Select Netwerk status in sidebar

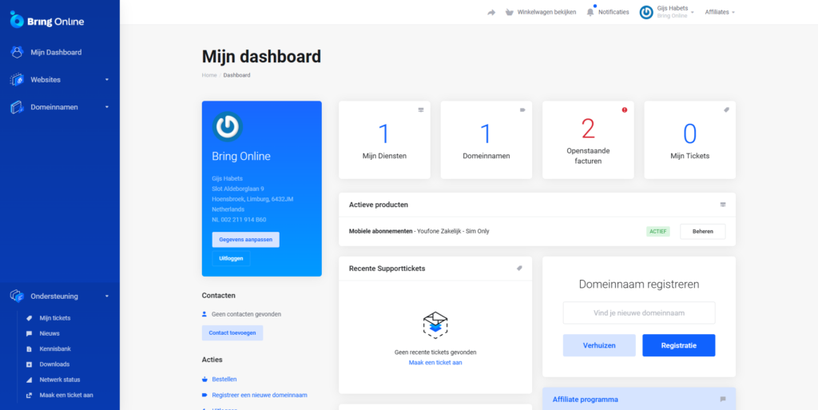[59, 380]
